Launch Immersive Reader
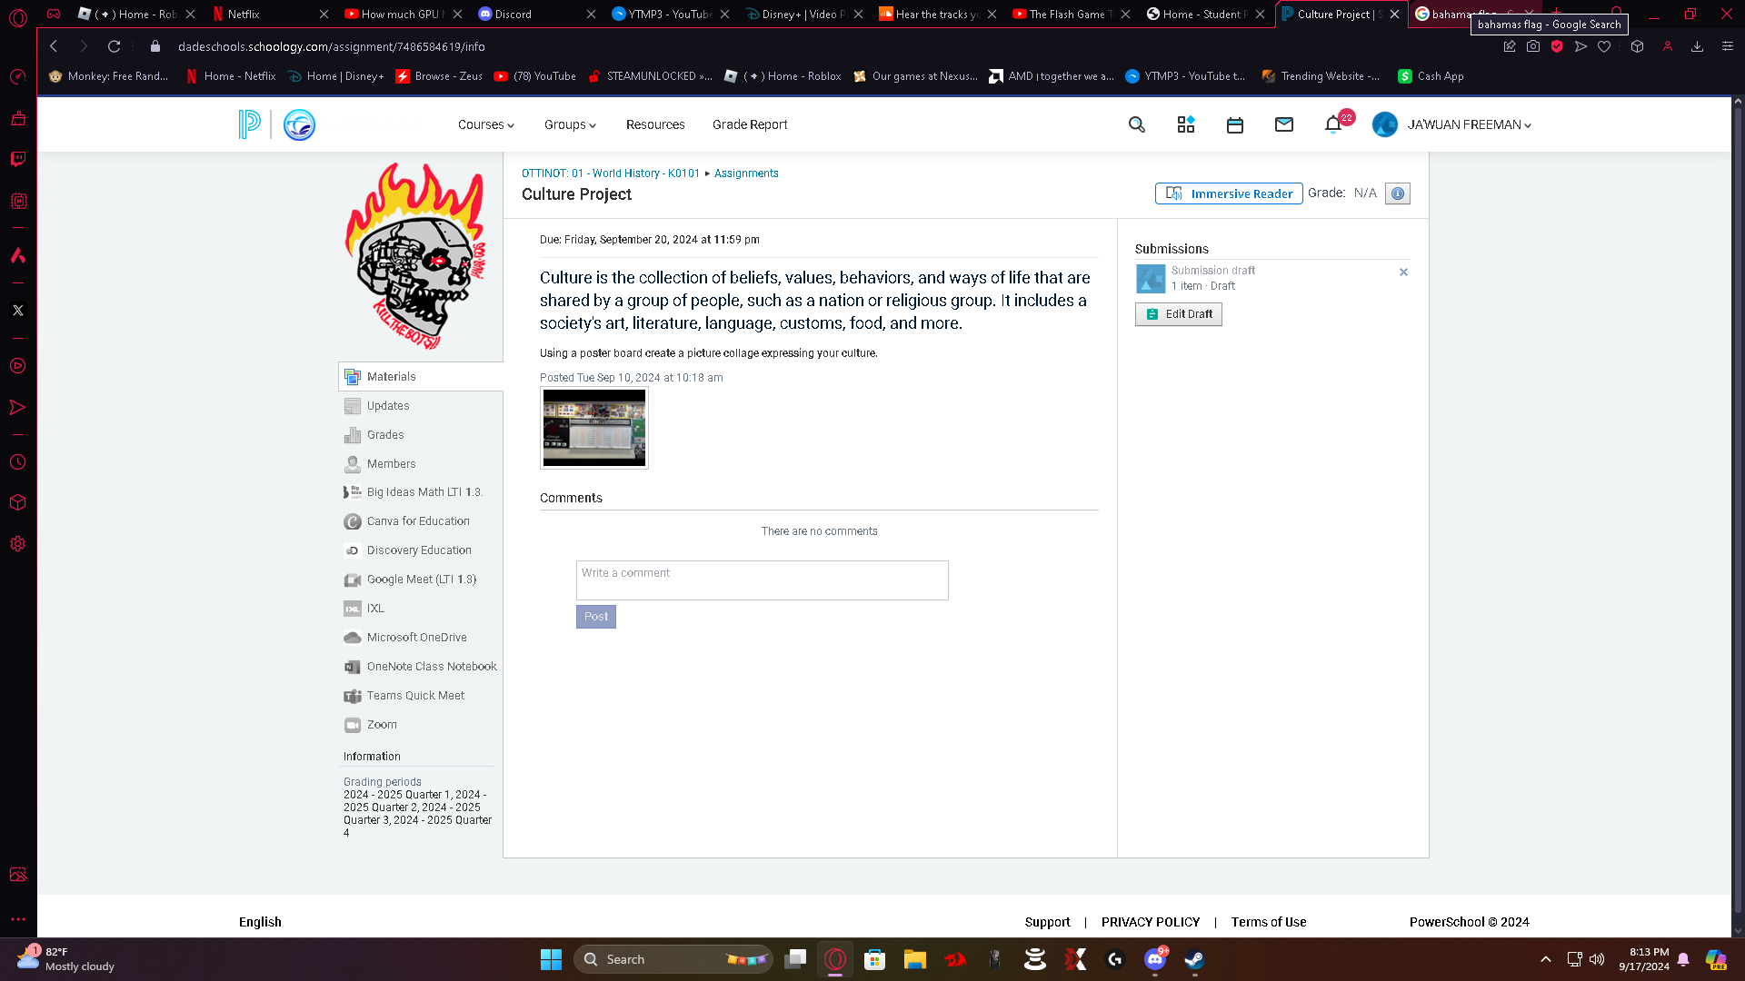The image size is (1745, 981). click(1228, 193)
